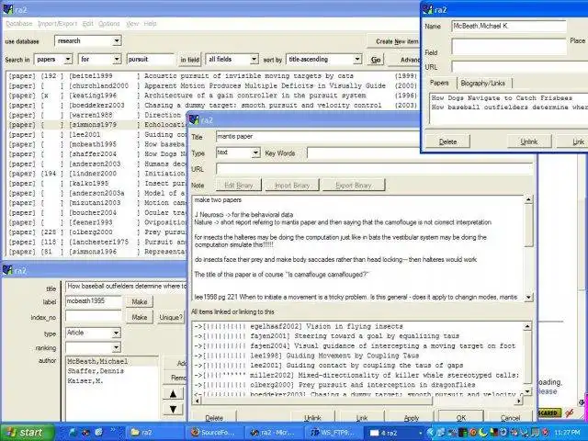Open the Edit menu
Screen dimensions: 588x441
click(x=88, y=24)
